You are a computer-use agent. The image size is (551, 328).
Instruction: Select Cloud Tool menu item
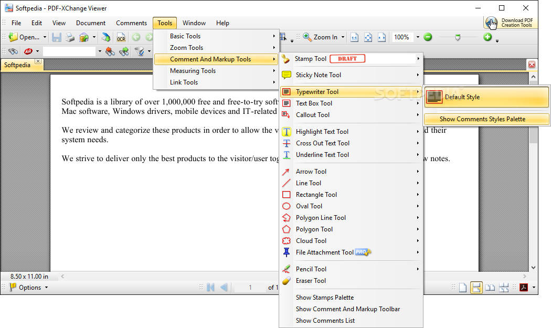point(351,241)
